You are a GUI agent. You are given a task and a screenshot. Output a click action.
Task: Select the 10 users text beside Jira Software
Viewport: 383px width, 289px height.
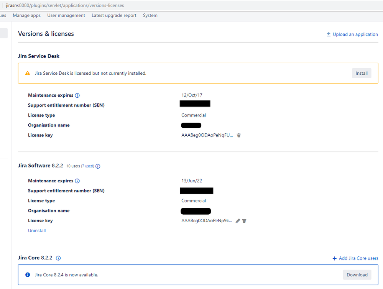(x=73, y=166)
